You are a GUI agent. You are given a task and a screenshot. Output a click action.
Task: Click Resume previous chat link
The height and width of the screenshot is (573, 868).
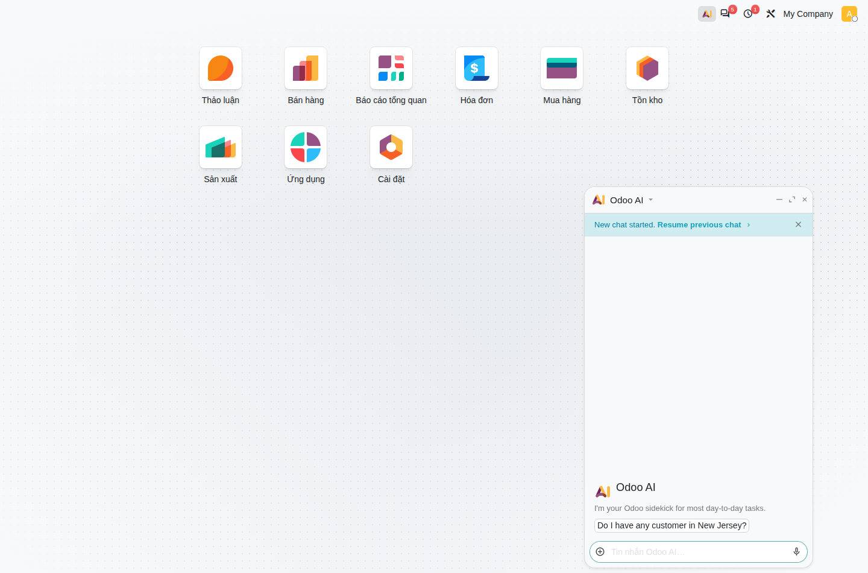point(699,225)
